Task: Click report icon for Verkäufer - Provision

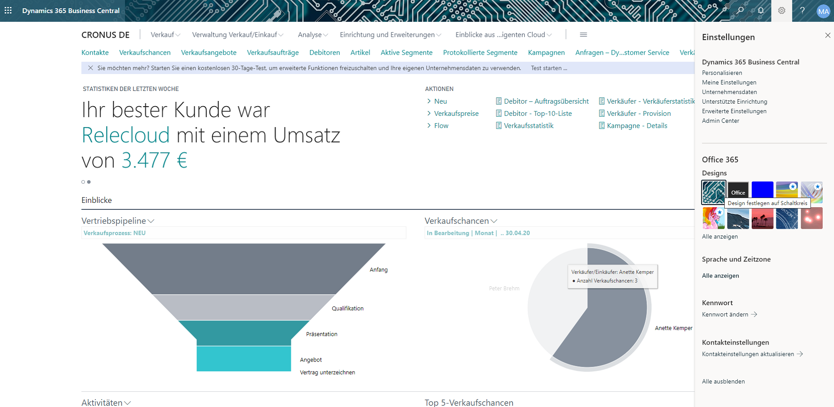Action: 602,113
